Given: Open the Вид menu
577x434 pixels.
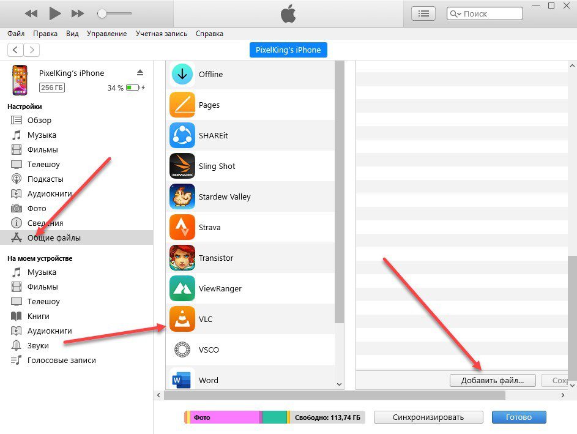Looking at the screenshot, I should pos(72,34).
